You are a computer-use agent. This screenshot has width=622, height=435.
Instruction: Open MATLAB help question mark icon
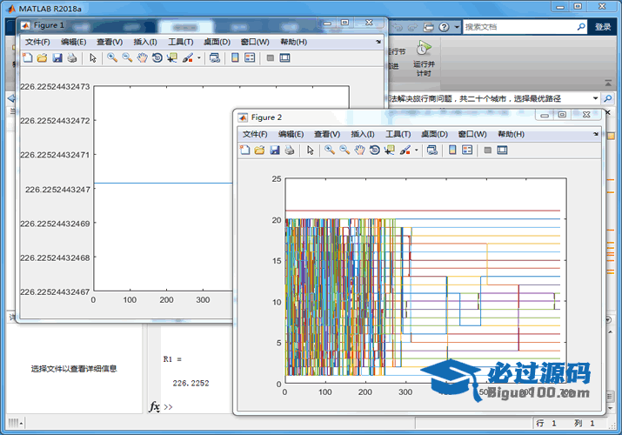[444, 27]
